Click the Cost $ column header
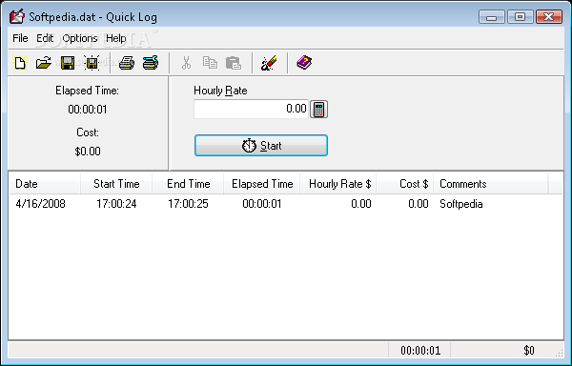The height and width of the screenshot is (366, 572). pyautogui.click(x=405, y=184)
